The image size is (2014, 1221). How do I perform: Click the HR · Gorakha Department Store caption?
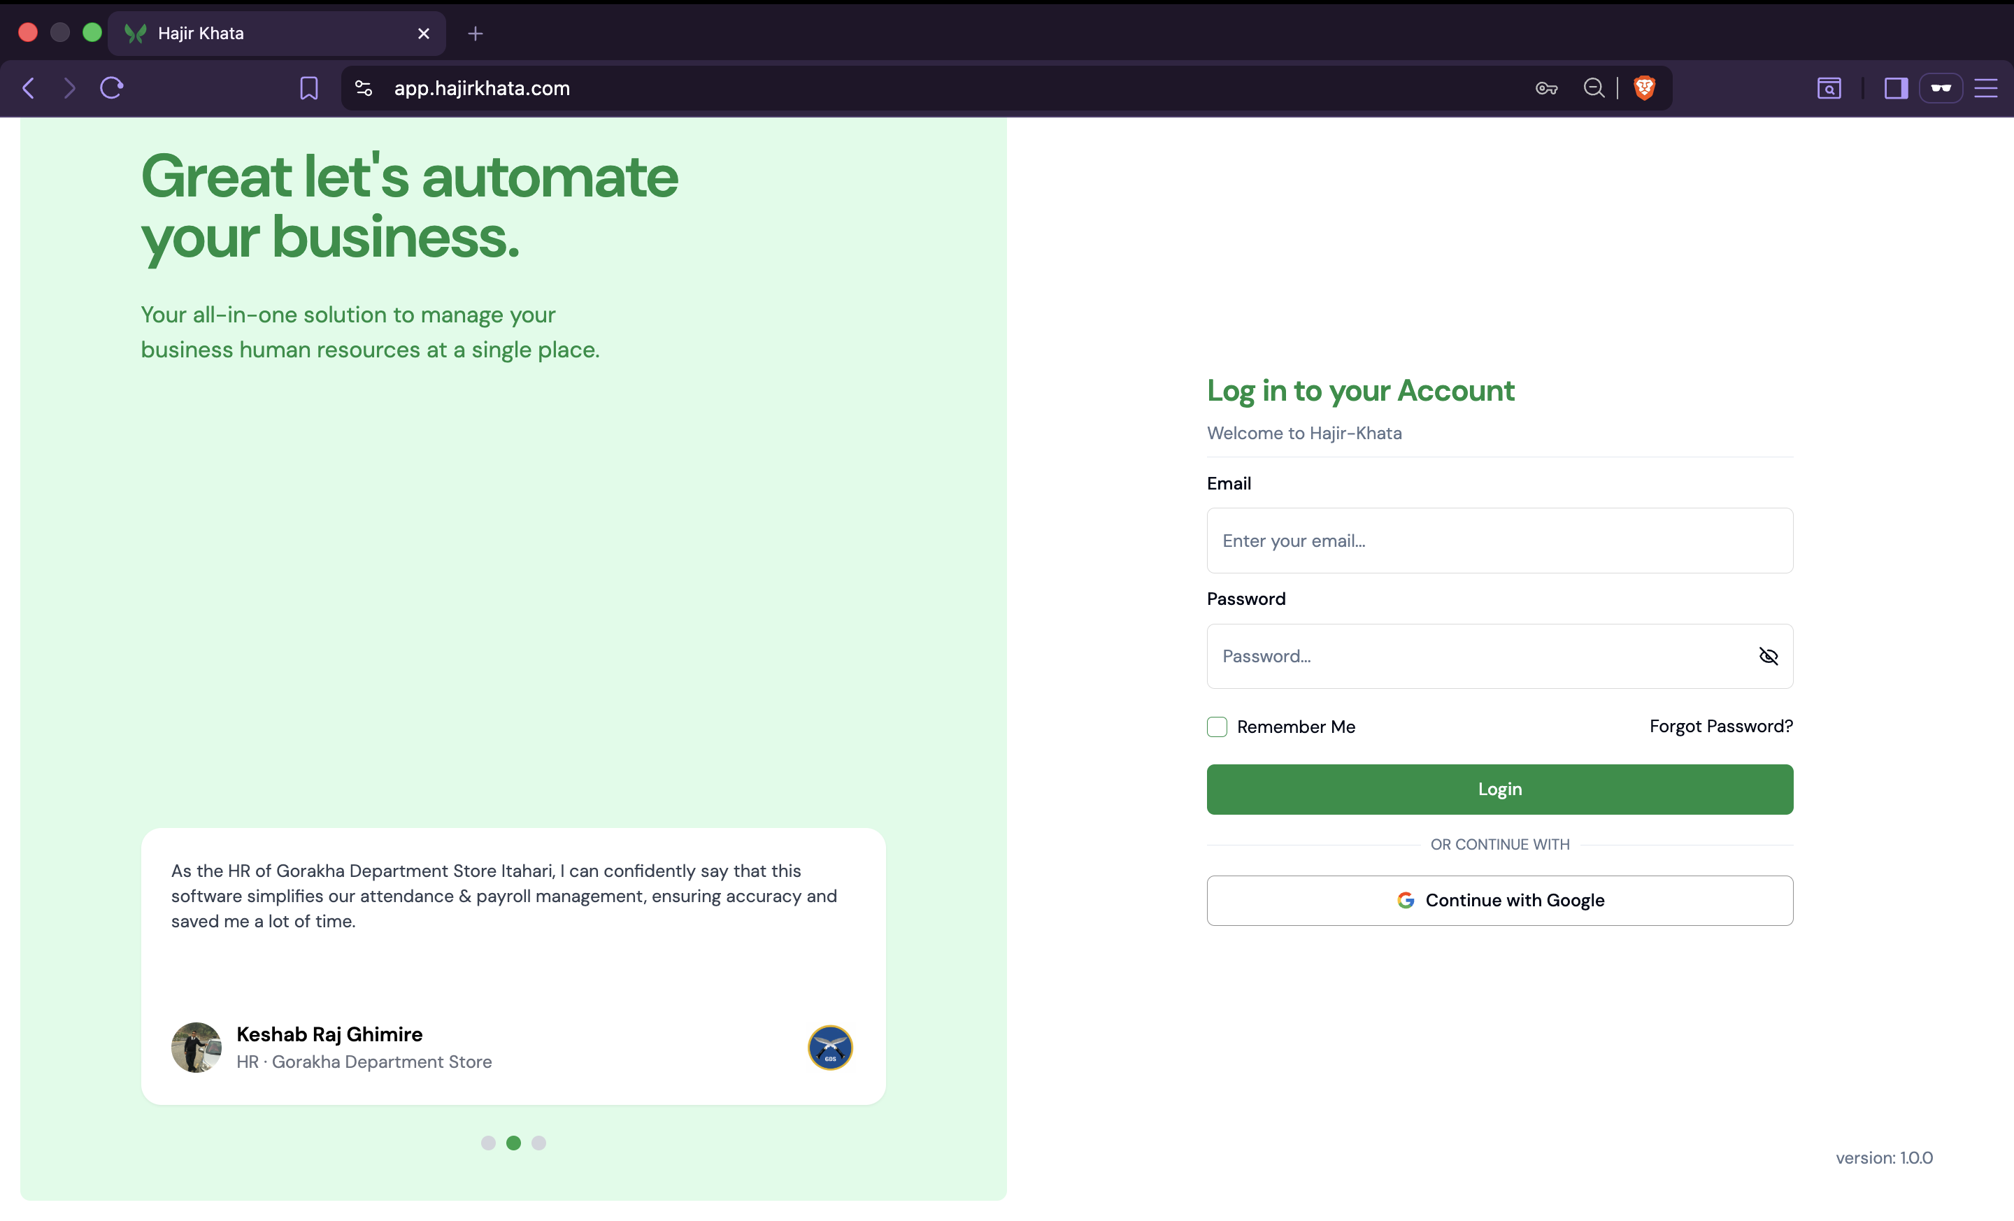point(364,1062)
